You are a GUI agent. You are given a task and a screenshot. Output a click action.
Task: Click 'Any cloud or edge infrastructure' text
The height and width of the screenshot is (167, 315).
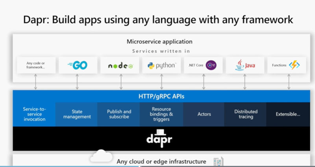pyautogui.click(x=161, y=161)
